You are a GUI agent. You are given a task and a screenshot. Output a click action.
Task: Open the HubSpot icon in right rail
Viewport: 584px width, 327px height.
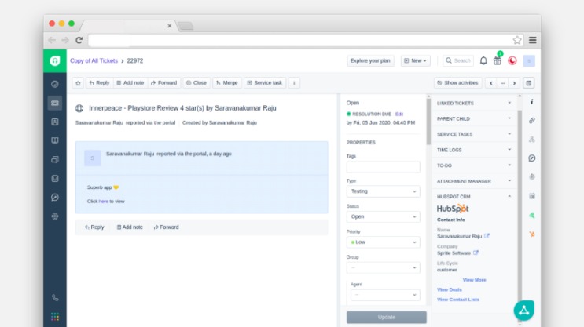tap(532, 234)
